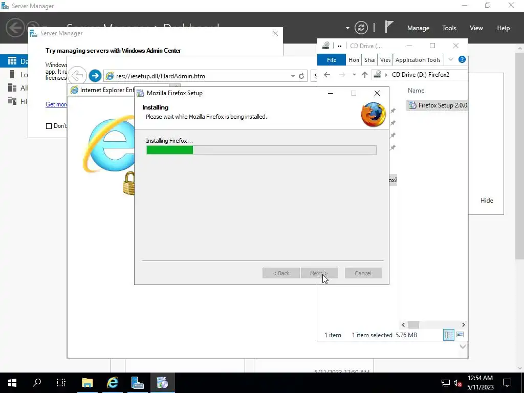Image resolution: width=524 pixels, height=393 pixels.
Task: Open the Tools menu
Action: [449, 28]
